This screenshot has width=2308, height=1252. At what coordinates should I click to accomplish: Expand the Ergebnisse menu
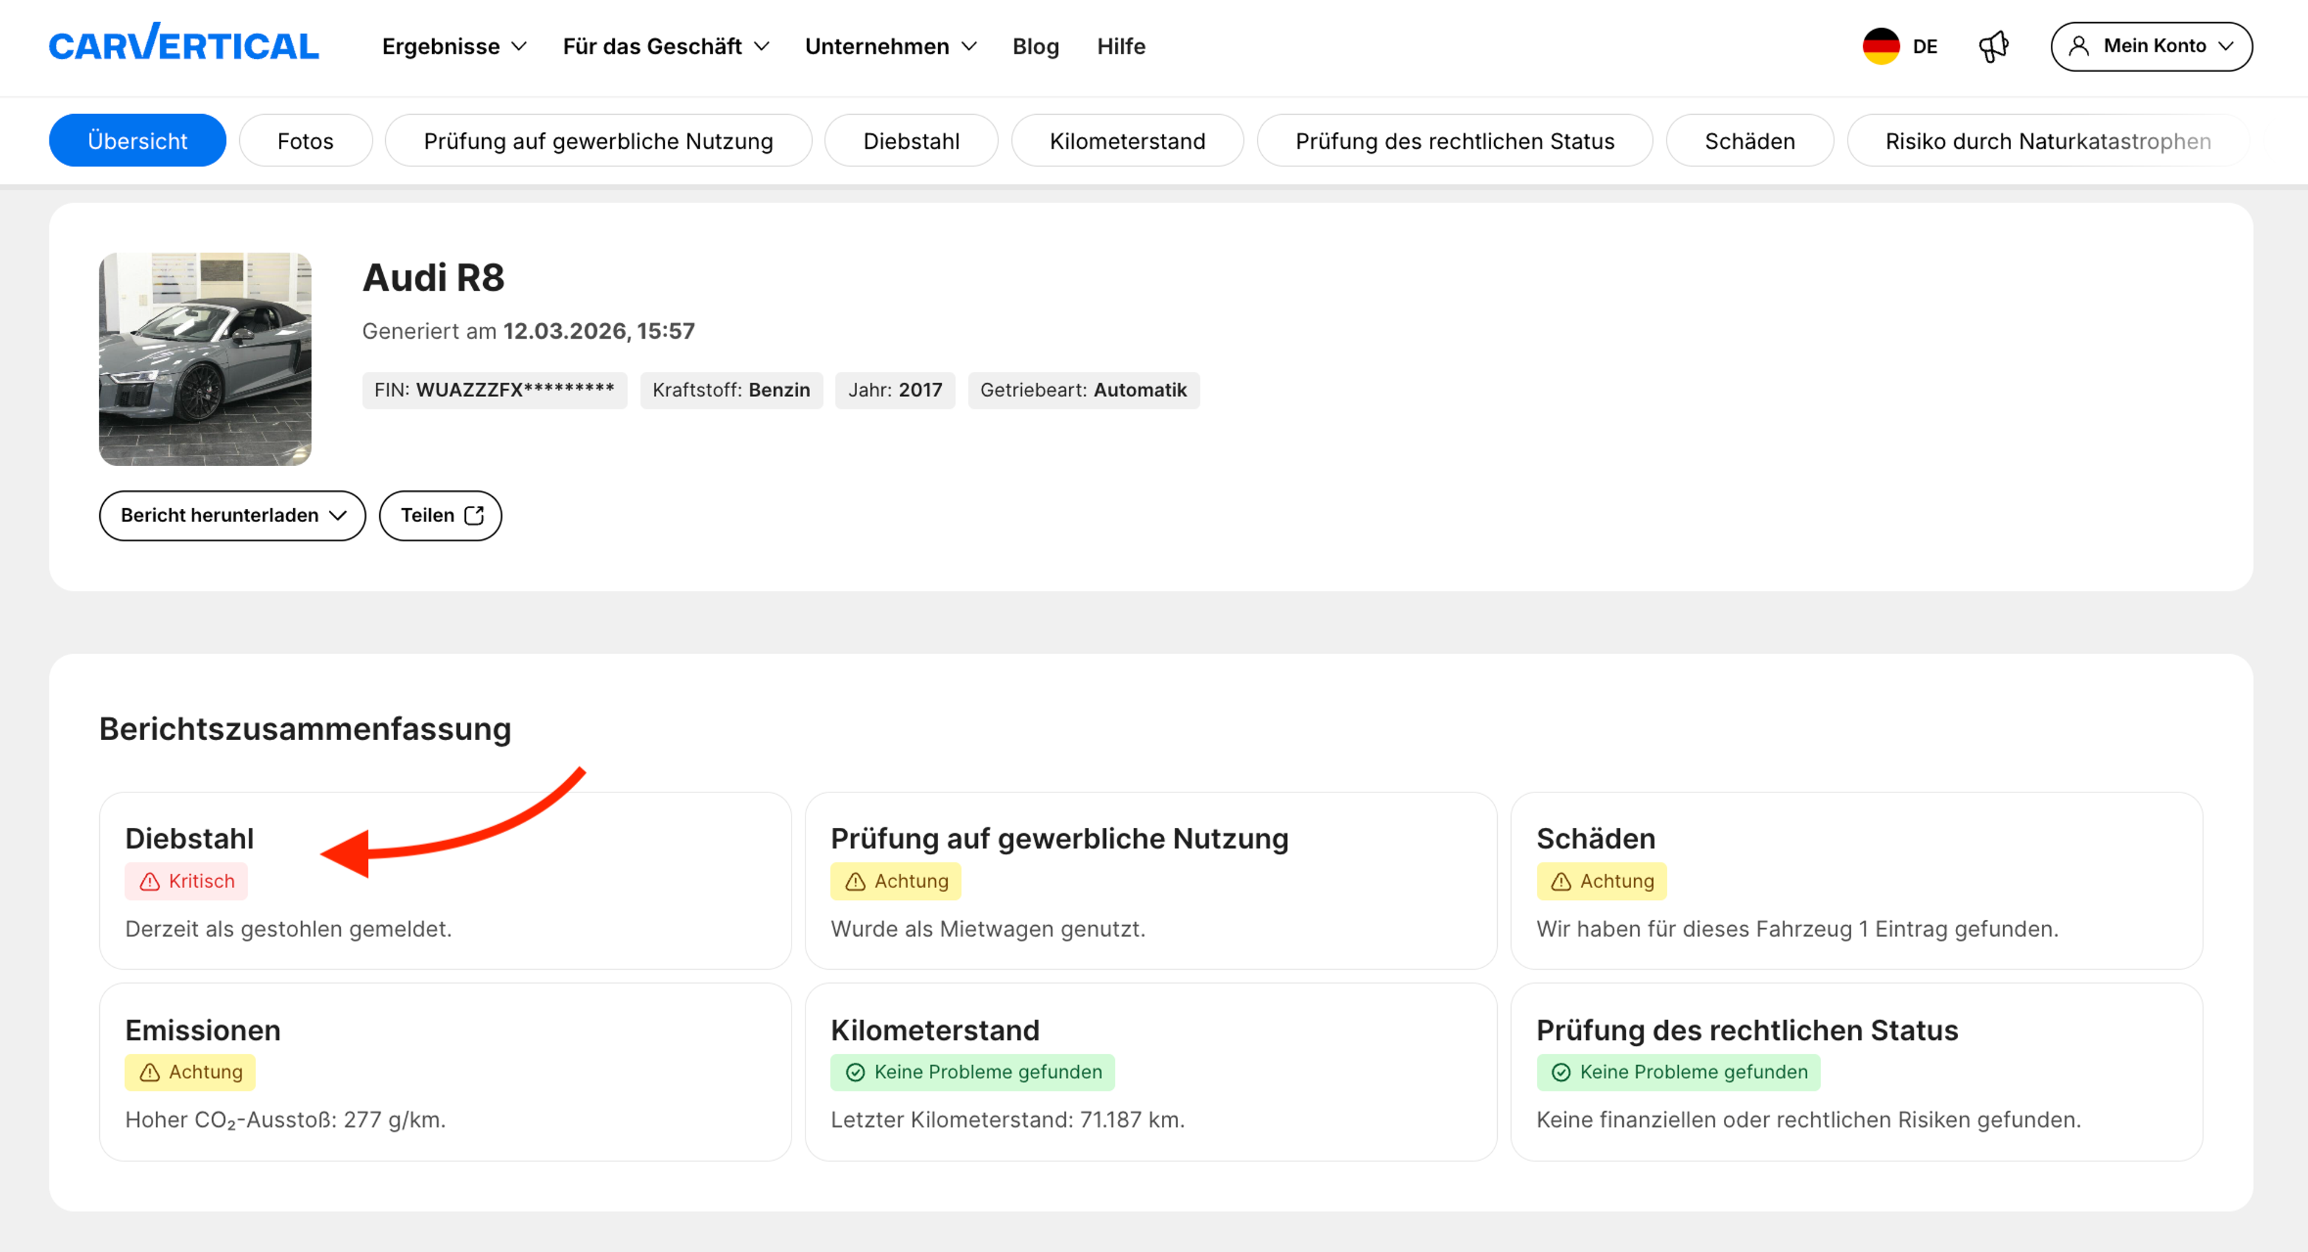(454, 47)
